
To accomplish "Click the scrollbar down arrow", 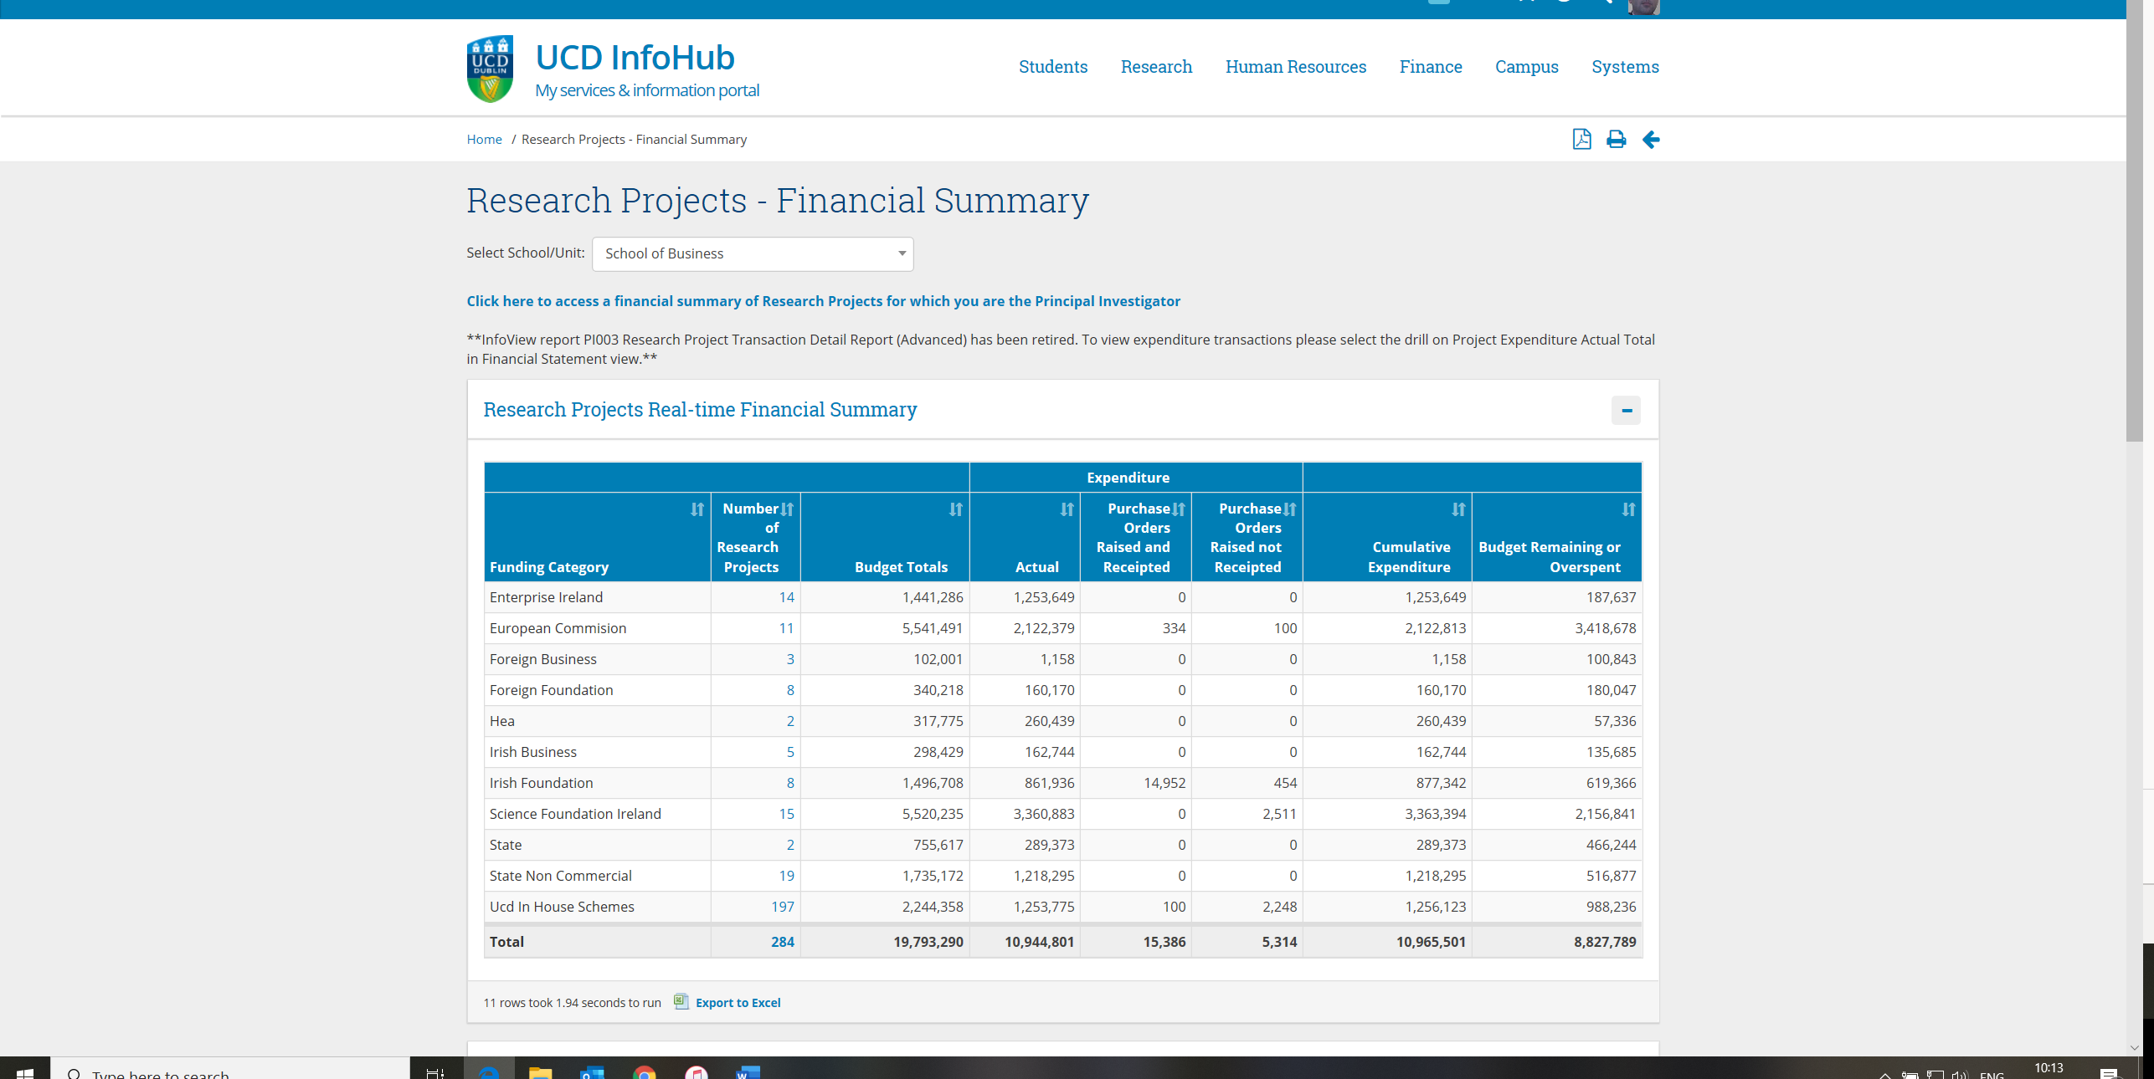I will coord(2135,1046).
